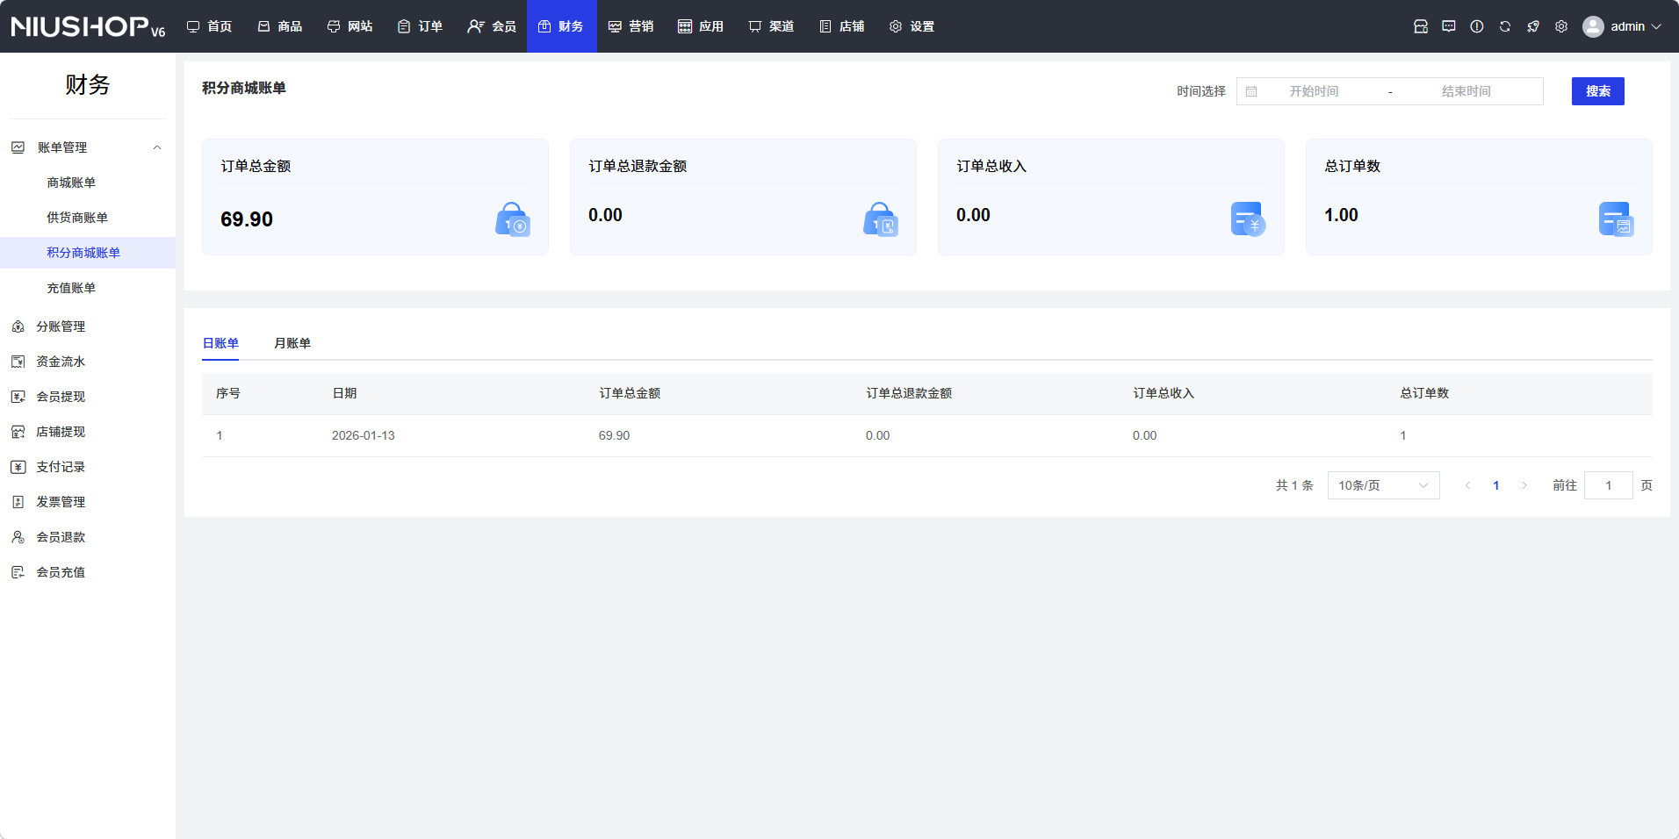
Task: Click the 开始时间 date field
Action: point(1314,91)
